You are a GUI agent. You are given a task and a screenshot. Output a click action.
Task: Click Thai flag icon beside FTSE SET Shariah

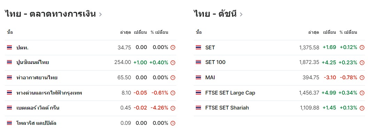tap(198, 108)
